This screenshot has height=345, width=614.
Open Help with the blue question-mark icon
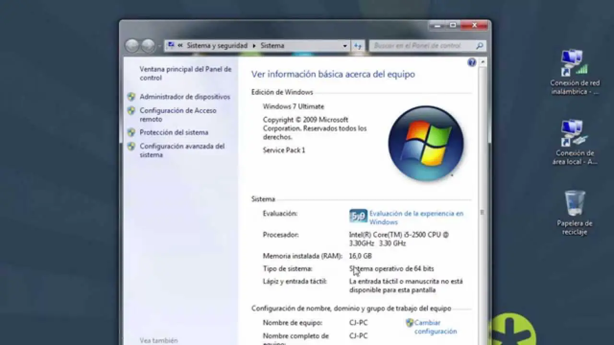(x=472, y=62)
